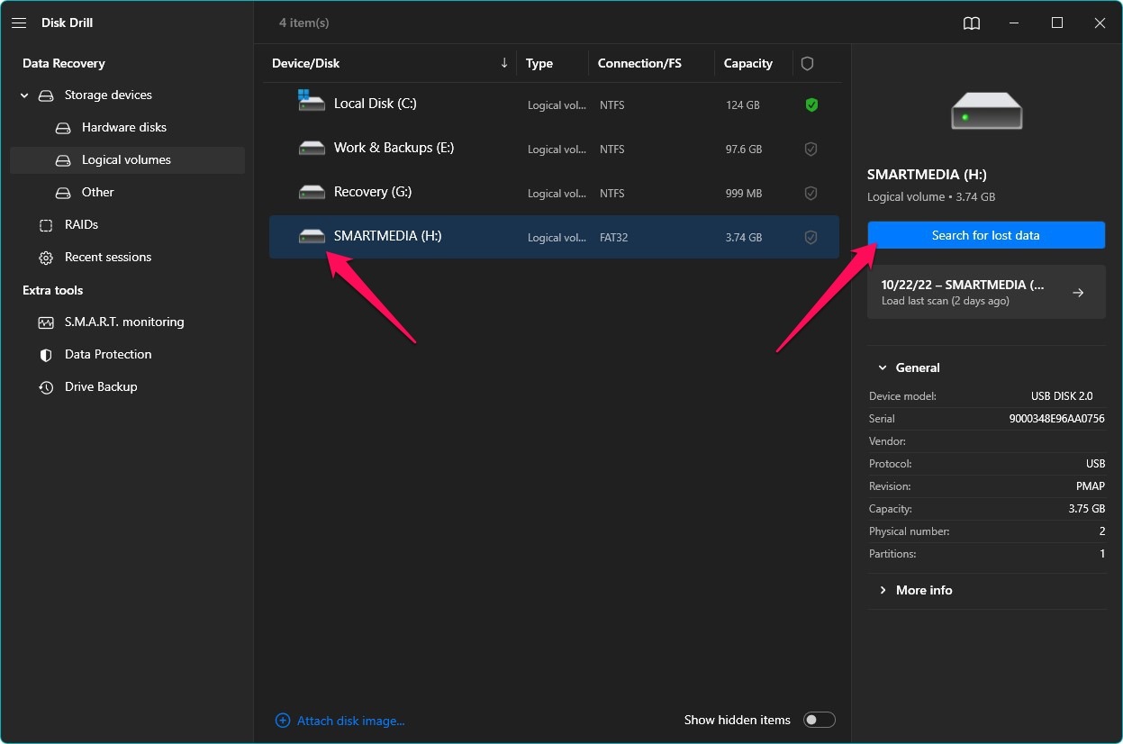Click the Storage devices disk icon
1123x744 pixels.
(x=46, y=95)
